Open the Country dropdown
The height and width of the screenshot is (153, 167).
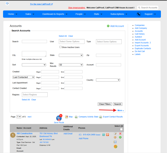point(108,80)
